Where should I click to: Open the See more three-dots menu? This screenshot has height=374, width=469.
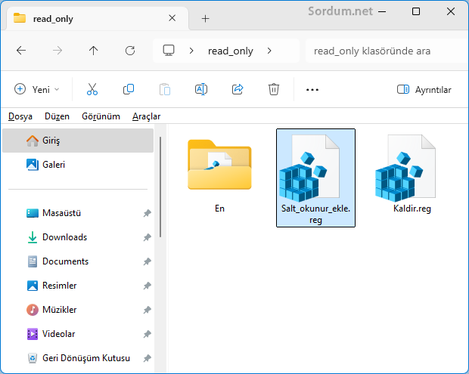(312, 89)
